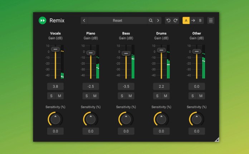Image resolution: width=249 pixels, height=154 pixels.
Task: Click the Other level meter
Action: pyautogui.click(x=204, y=62)
